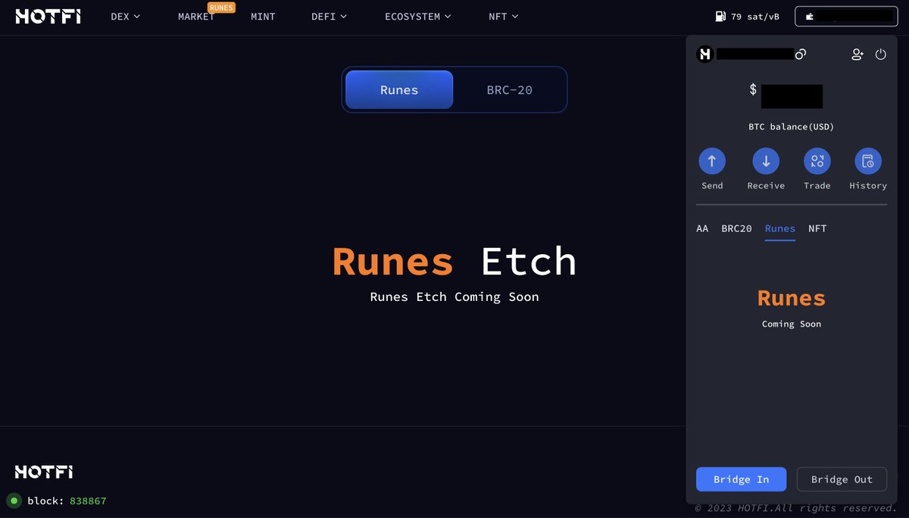Open the History icon
The width and height of the screenshot is (909, 518).
point(868,161)
